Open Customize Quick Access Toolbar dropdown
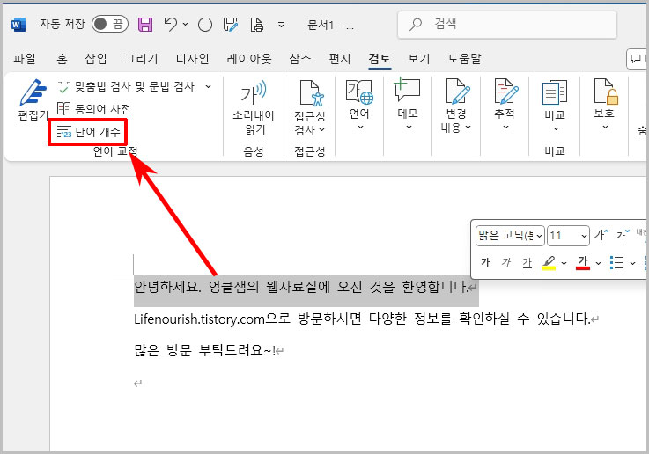 click(281, 25)
